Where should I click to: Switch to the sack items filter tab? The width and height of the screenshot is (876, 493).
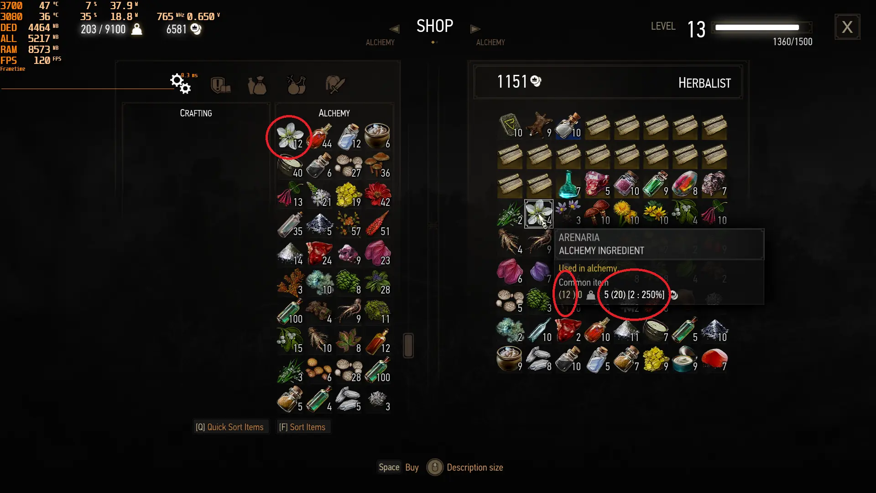point(257,85)
